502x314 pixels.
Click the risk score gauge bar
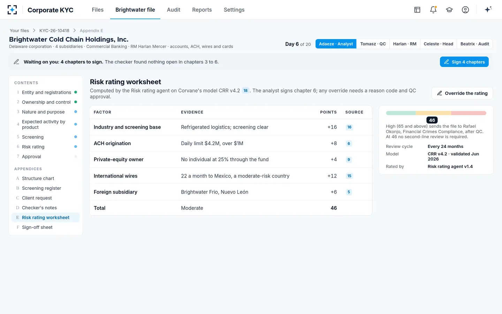[436, 113]
